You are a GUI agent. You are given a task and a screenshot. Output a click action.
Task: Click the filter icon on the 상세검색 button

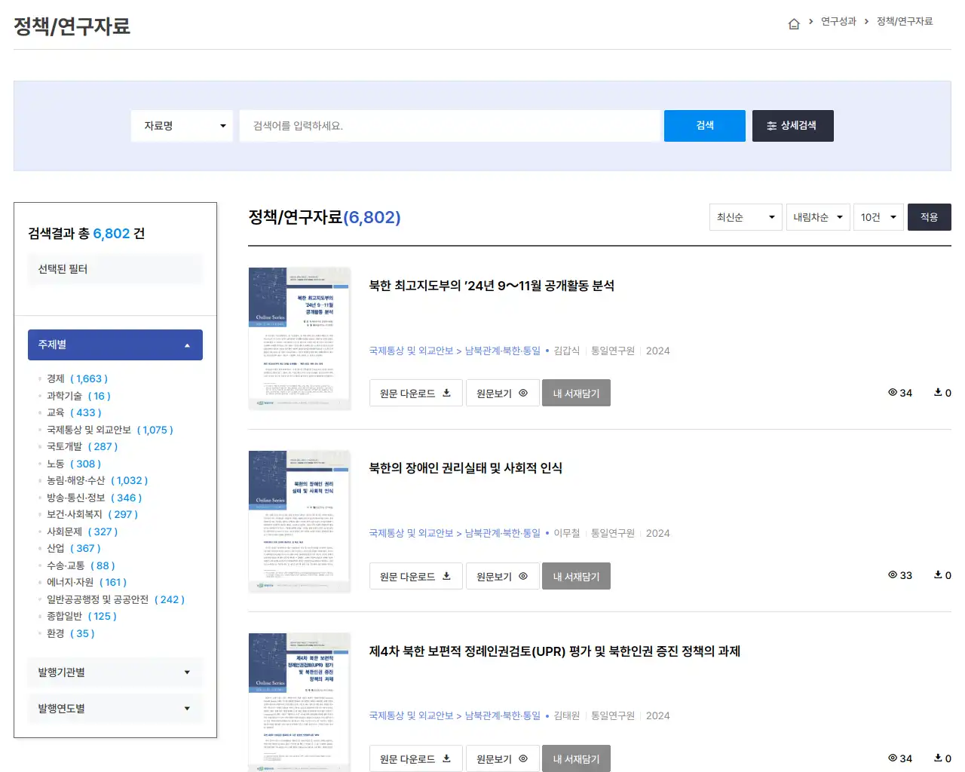[771, 125]
